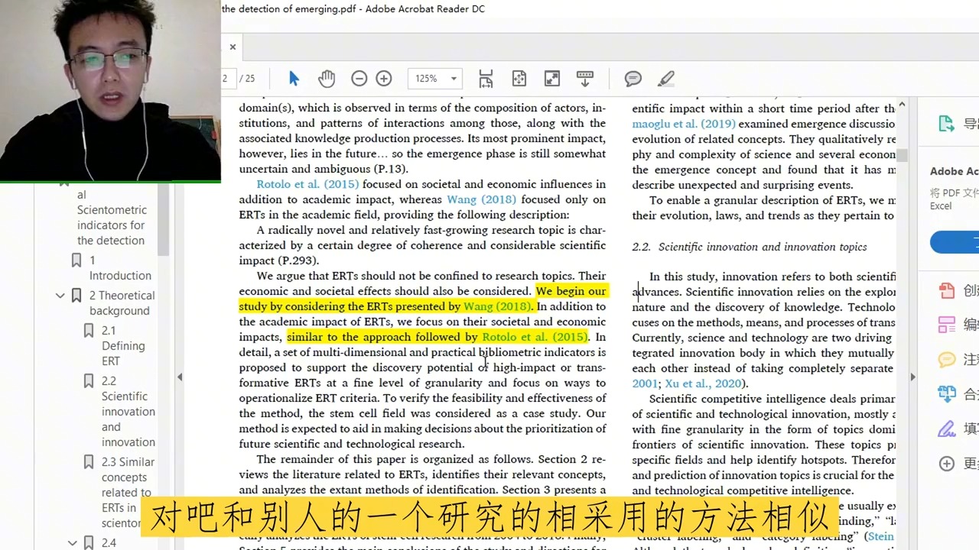This screenshot has height=550, width=979.
Task: Click bookmark icon beside '2.2 Scientific innovation'
Action: pos(89,381)
